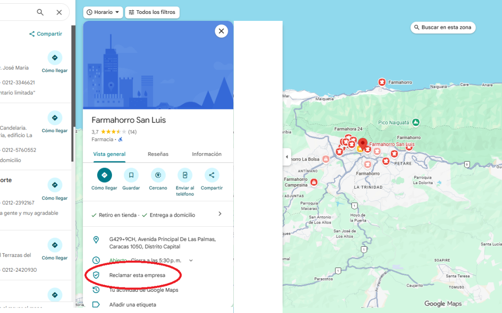Image resolution: width=502 pixels, height=313 pixels.
Task: Click Reclamar esta empresa
Action: [x=137, y=275]
